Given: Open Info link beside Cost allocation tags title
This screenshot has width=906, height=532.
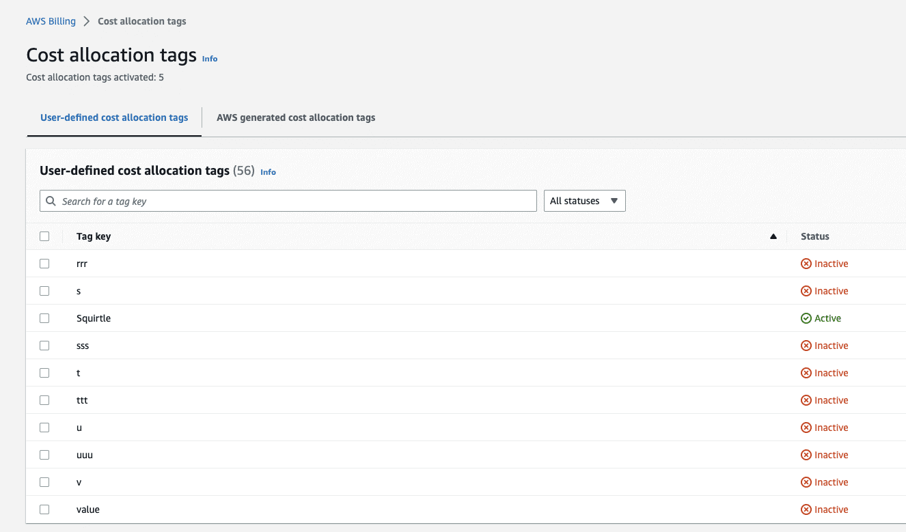Looking at the screenshot, I should coord(210,59).
